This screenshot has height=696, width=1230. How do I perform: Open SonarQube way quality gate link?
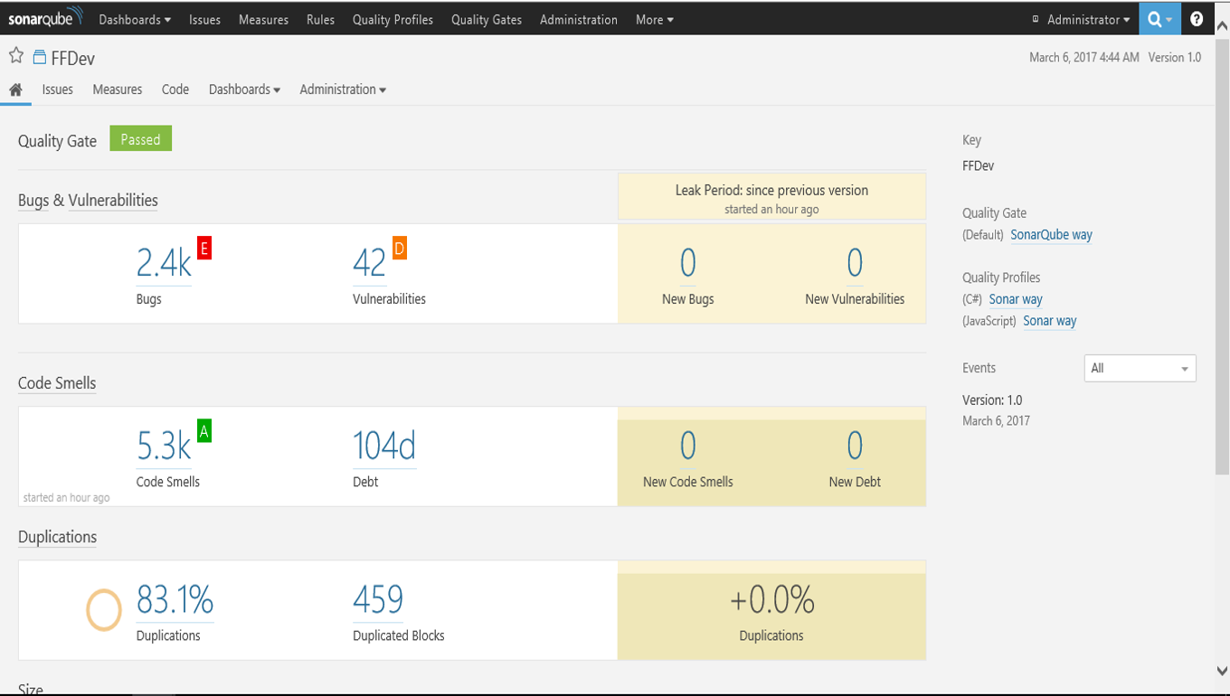[1051, 235]
